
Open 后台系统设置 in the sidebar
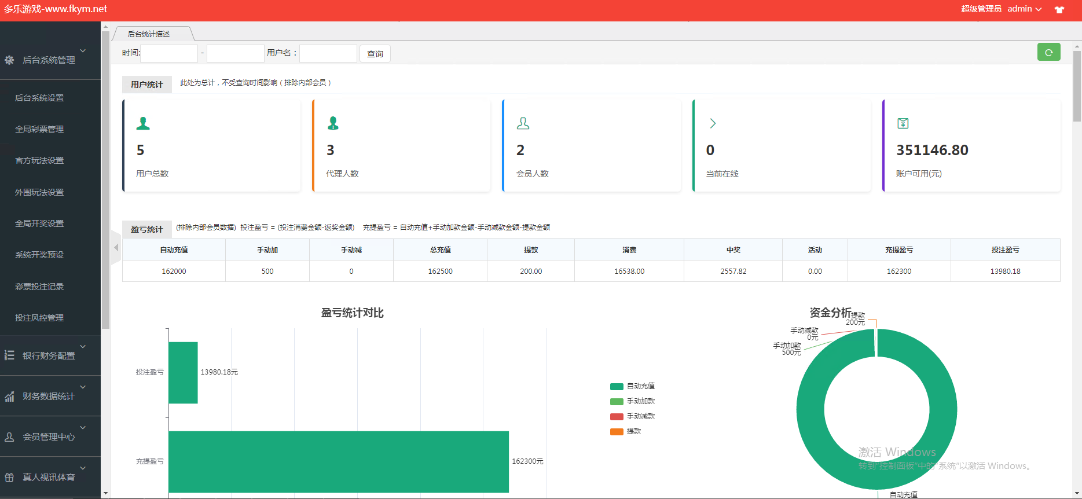39,98
